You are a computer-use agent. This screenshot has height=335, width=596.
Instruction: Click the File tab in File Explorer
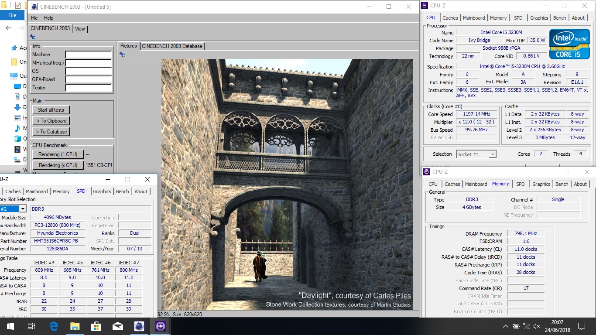pyautogui.click(x=12, y=15)
